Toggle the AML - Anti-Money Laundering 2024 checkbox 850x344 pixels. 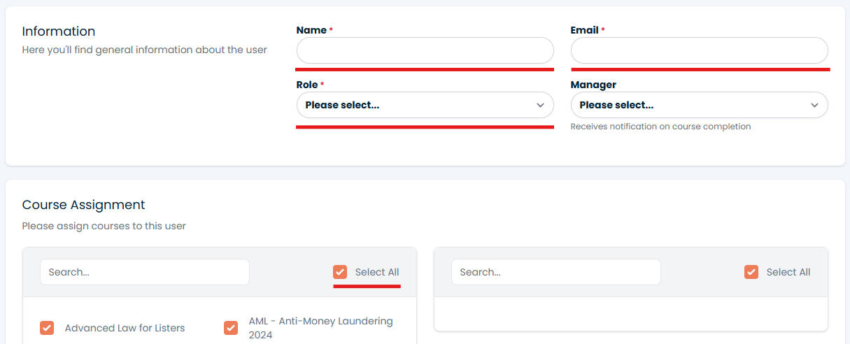[231, 328]
